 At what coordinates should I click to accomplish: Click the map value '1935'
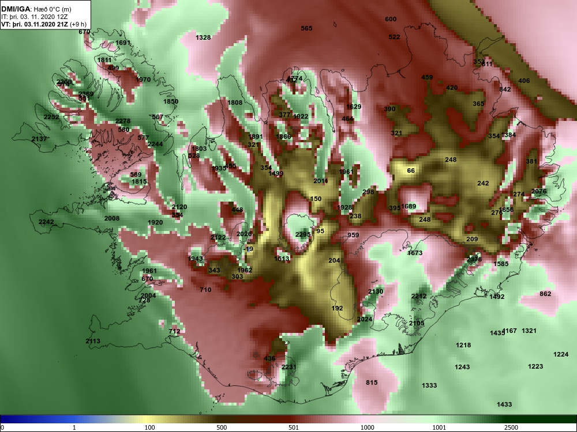pos(219,168)
